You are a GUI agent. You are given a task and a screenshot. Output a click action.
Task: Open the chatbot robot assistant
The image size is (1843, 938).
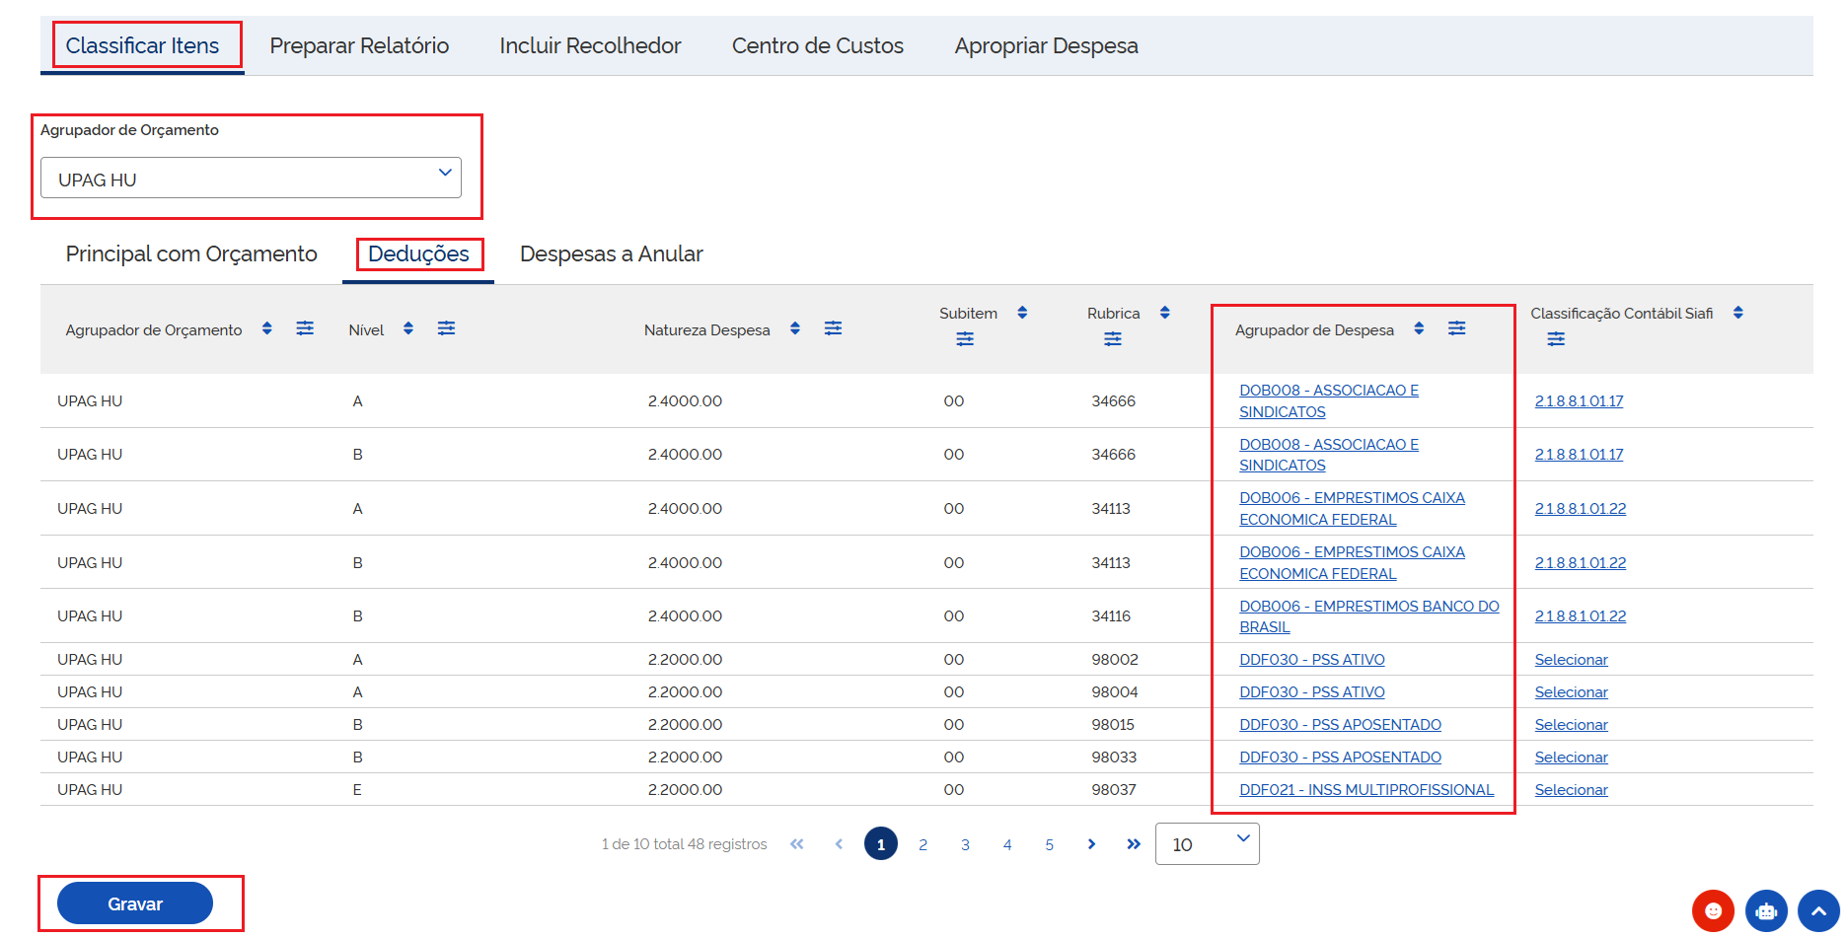[x=1766, y=910]
